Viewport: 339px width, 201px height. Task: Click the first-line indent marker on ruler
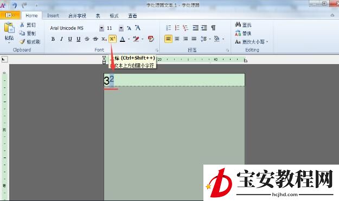tap(104, 58)
